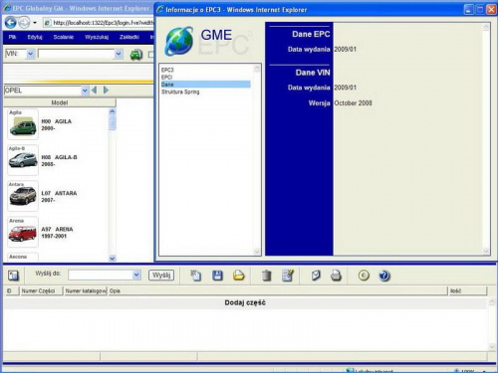The width and height of the screenshot is (498, 373).
Task: Close the Informacje o EPC3 window
Action: 491,10
